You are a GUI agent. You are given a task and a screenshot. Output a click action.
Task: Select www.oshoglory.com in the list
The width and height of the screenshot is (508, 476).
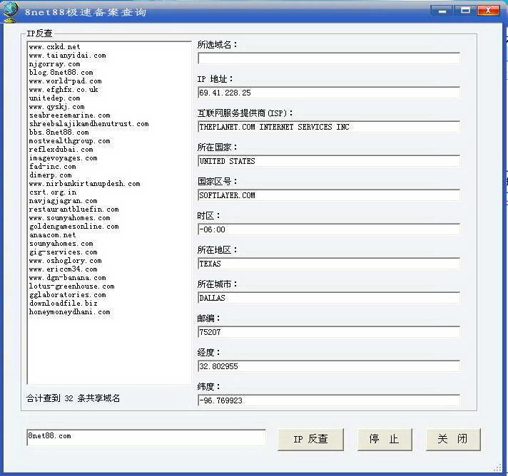(65, 261)
